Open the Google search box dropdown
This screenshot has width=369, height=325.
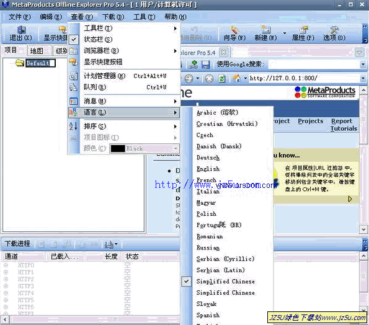363,65
